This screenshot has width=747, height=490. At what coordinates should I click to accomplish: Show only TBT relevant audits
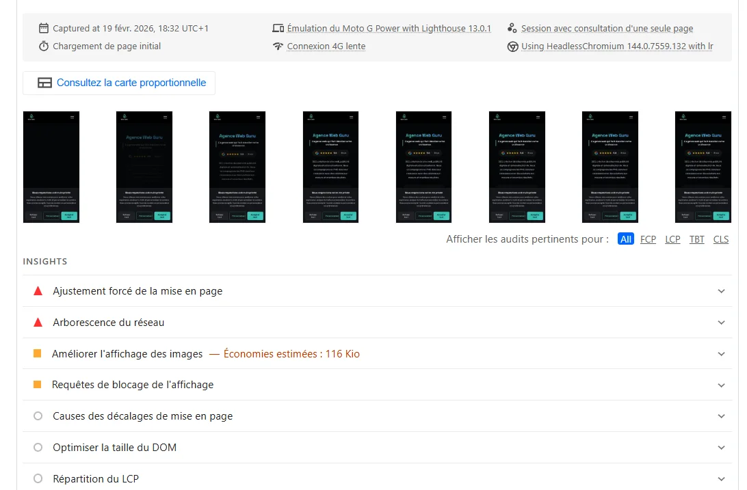(x=696, y=239)
